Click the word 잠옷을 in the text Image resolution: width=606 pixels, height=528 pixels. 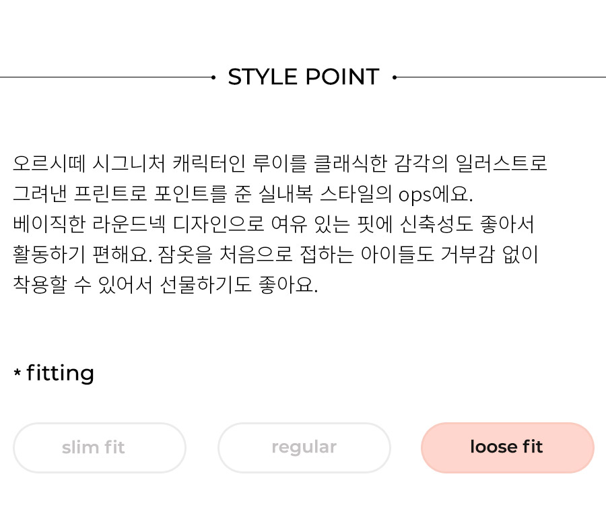pos(186,255)
